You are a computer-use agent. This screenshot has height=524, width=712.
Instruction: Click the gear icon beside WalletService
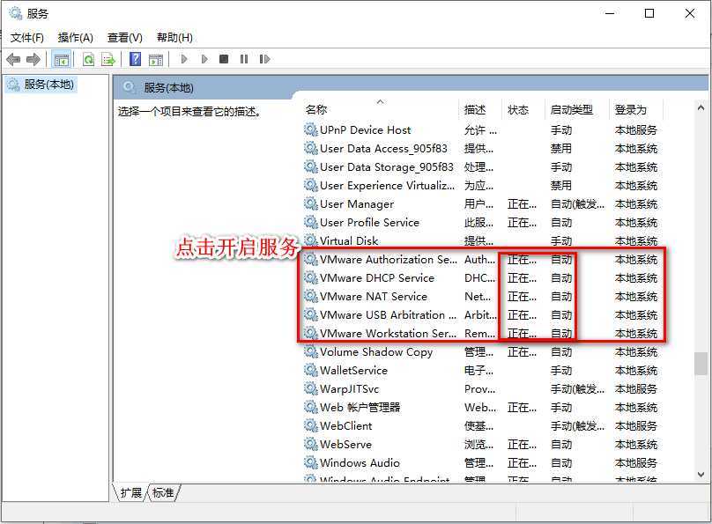310,370
